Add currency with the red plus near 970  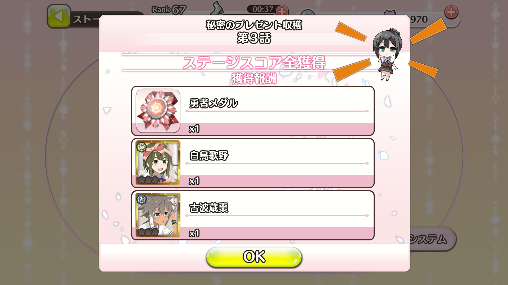coord(451,12)
